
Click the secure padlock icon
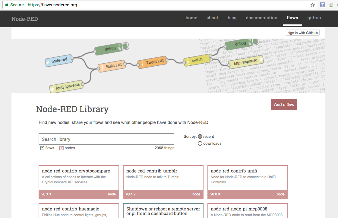pos(7,5)
